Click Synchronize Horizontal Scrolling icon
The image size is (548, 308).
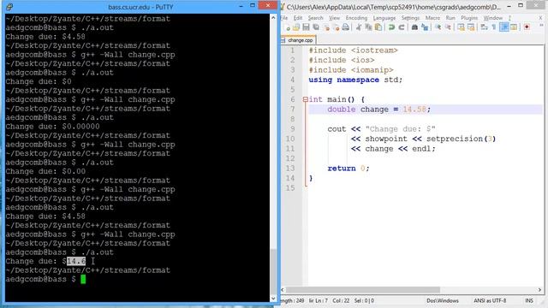(471, 27)
